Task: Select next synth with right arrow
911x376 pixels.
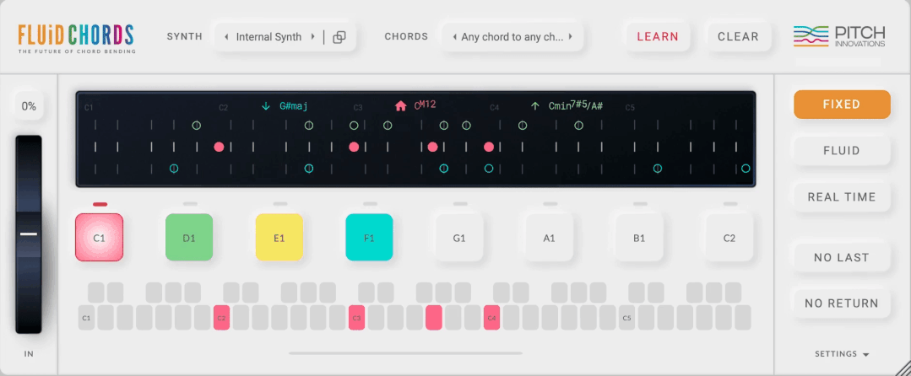Action: 312,36
